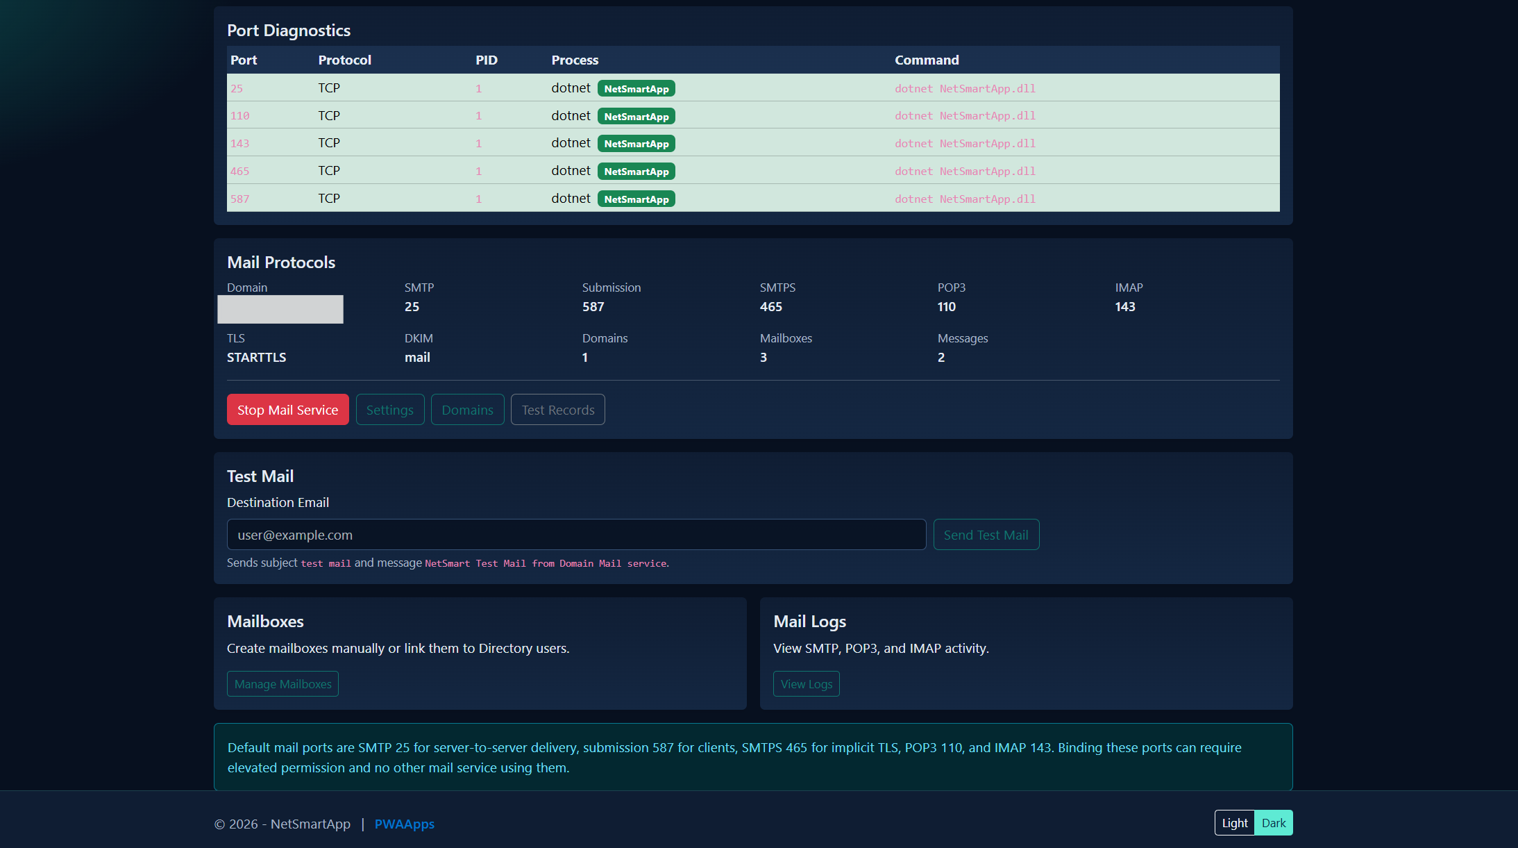Click the Mail Protocols heading
This screenshot has height=848, width=1518.
[281, 263]
